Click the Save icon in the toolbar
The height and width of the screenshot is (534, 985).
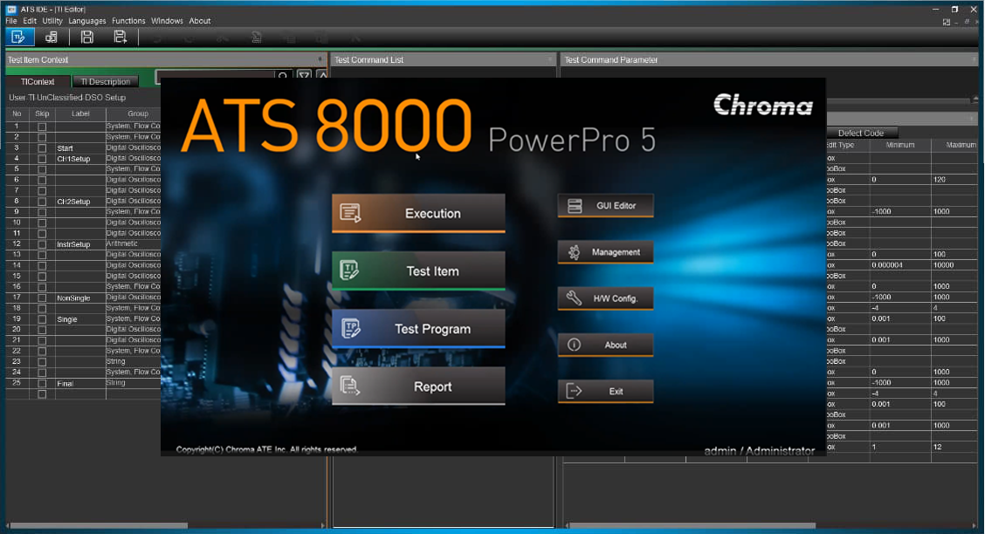(x=86, y=37)
